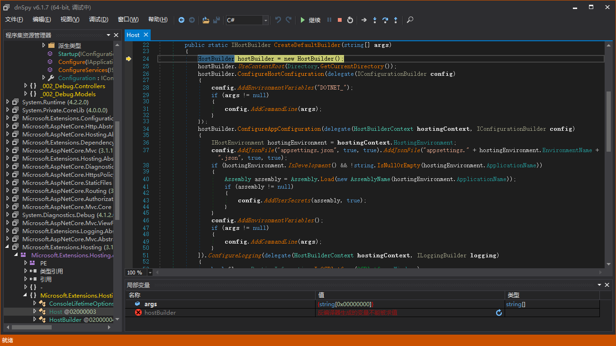Expand the 派生类型 folder
The image size is (616, 346).
click(44, 46)
